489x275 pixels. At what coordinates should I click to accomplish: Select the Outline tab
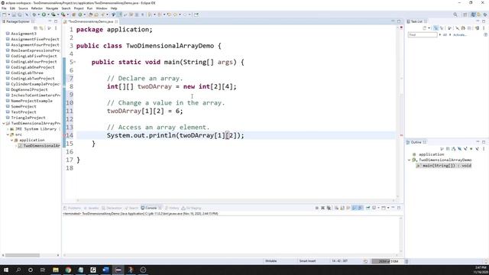point(416,142)
